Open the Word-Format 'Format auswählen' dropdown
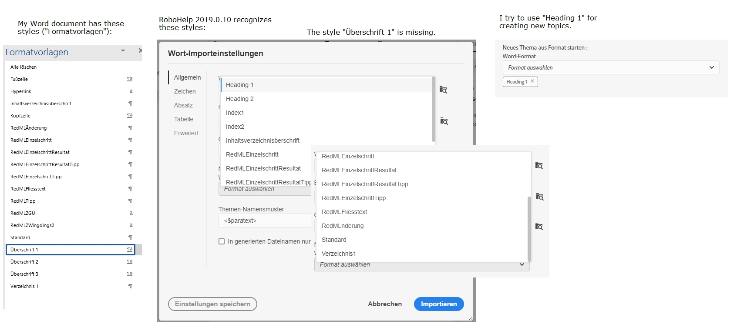This screenshot has width=737, height=331. click(x=611, y=67)
